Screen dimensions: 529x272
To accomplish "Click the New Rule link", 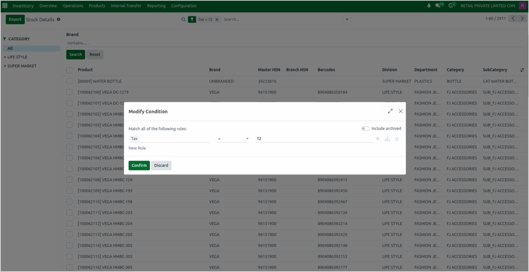I will pyautogui.click(x=137, y=148).
